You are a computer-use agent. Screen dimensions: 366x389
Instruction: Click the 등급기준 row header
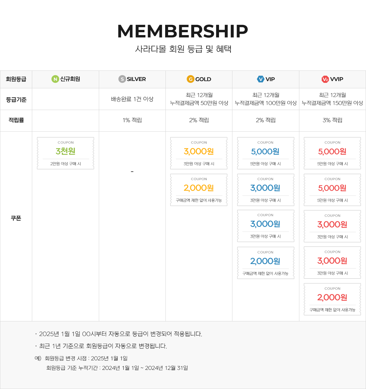pyautogui.click(x=16, y=99)
